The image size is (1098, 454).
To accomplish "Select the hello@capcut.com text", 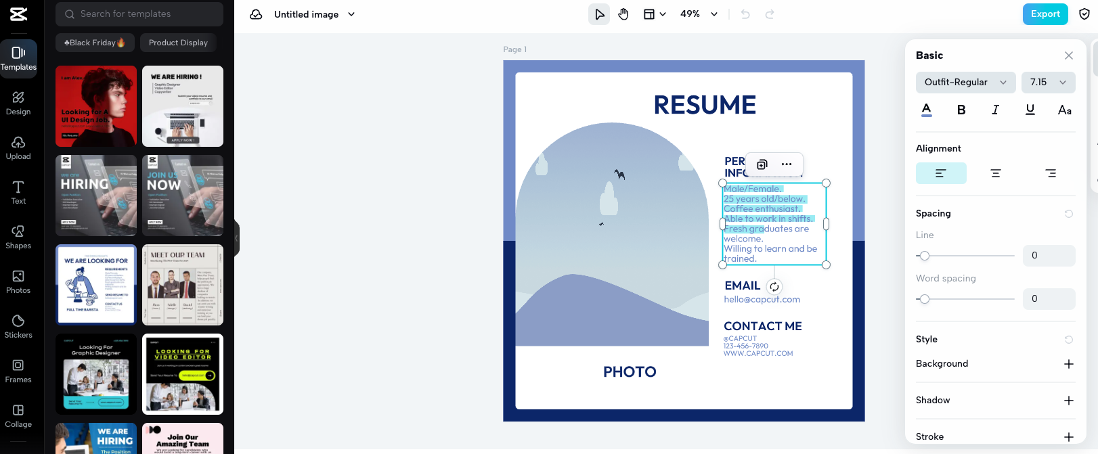I will tap(762, 299).
